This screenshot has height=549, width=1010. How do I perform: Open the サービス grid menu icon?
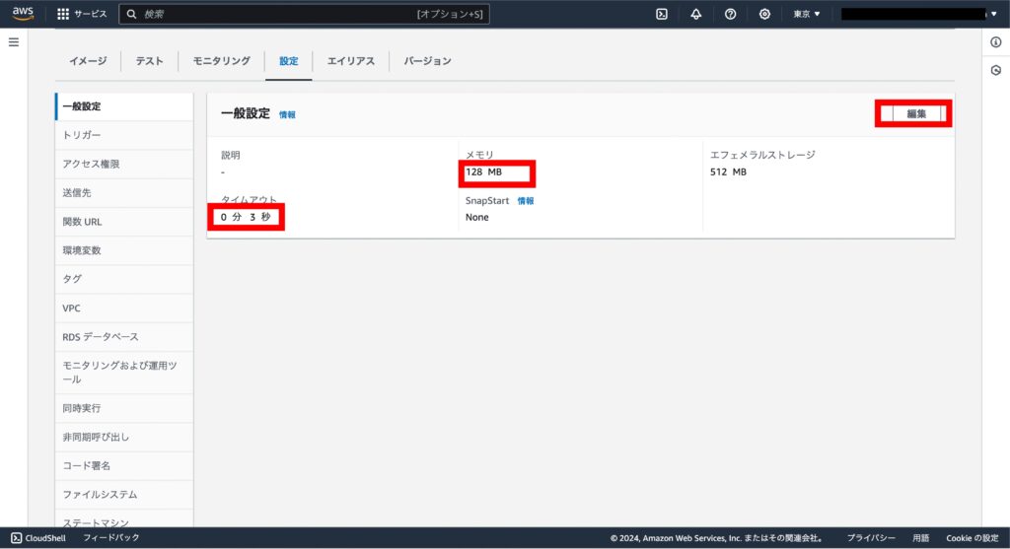pyautogui.click(x=62, y=14)
